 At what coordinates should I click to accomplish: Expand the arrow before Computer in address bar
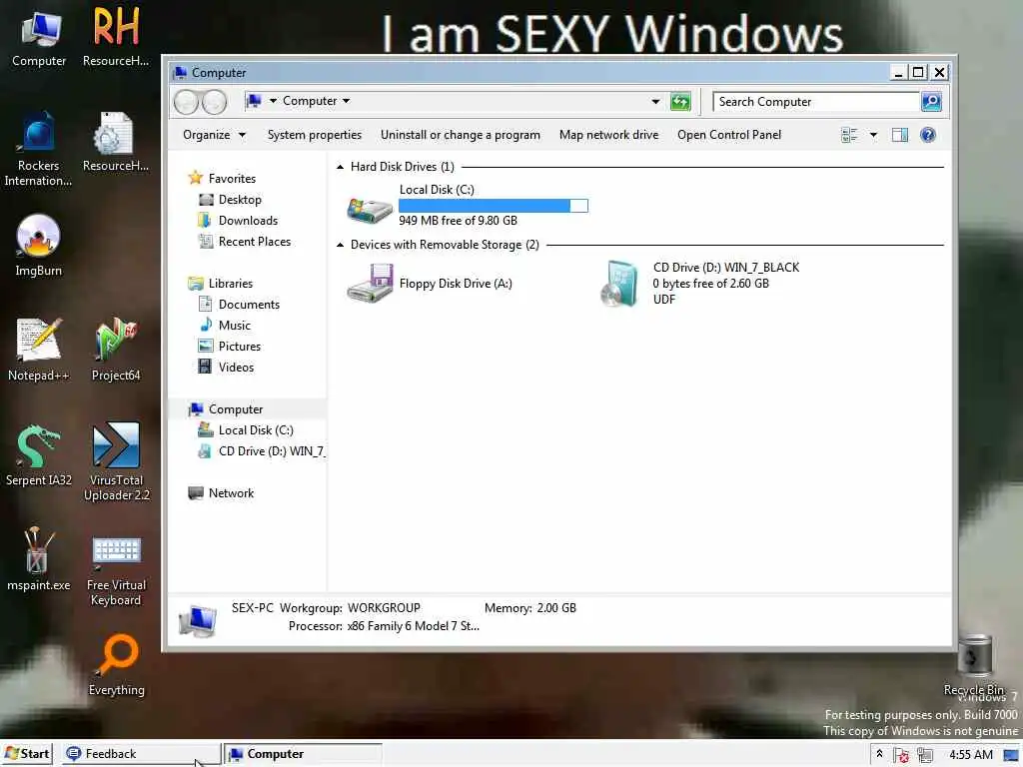tap(274, 101)
